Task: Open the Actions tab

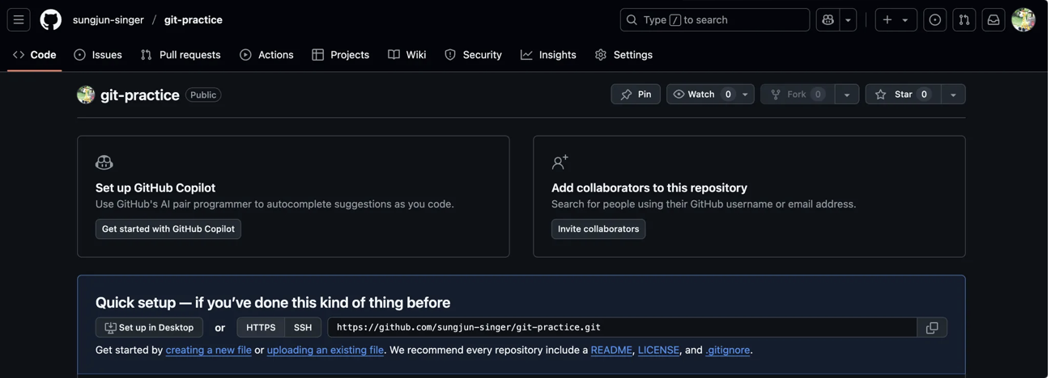Action: point(266,55)
